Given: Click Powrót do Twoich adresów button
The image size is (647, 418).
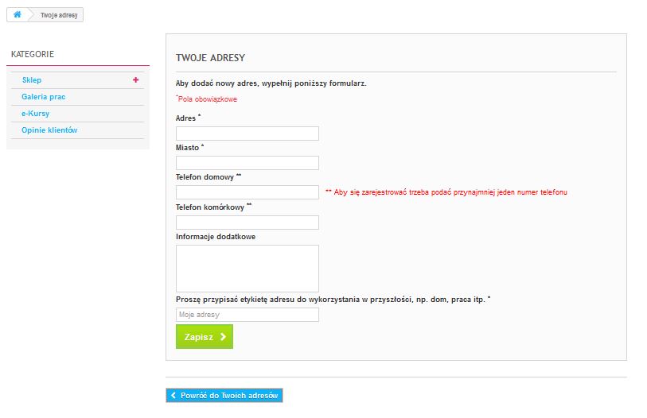Looking at the screenshot, I should coord(224,395).
